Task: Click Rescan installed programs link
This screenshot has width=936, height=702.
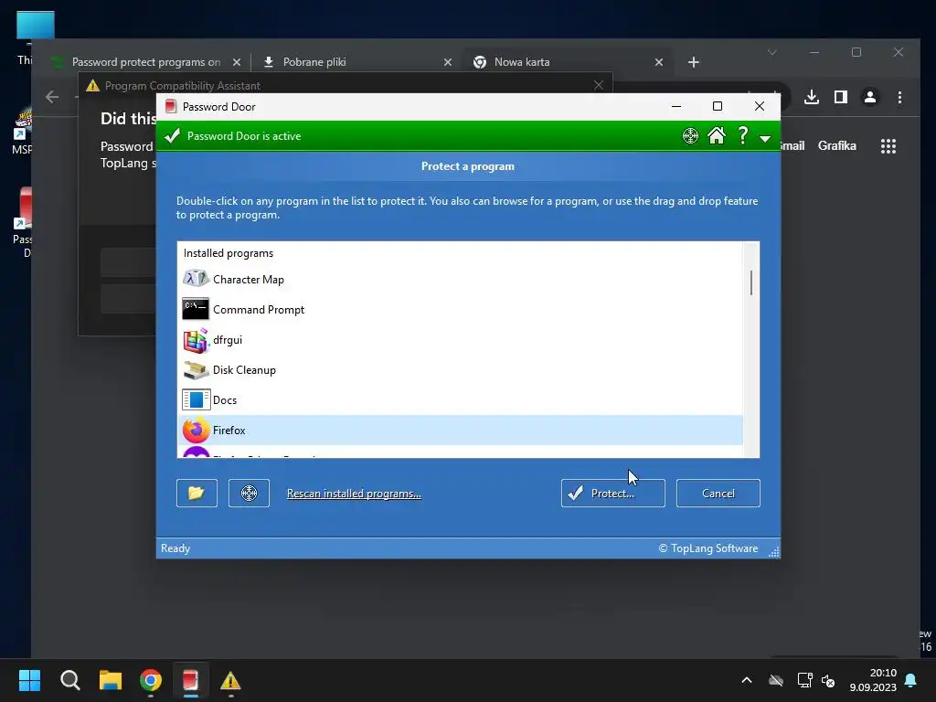Action: coord(354,494)
